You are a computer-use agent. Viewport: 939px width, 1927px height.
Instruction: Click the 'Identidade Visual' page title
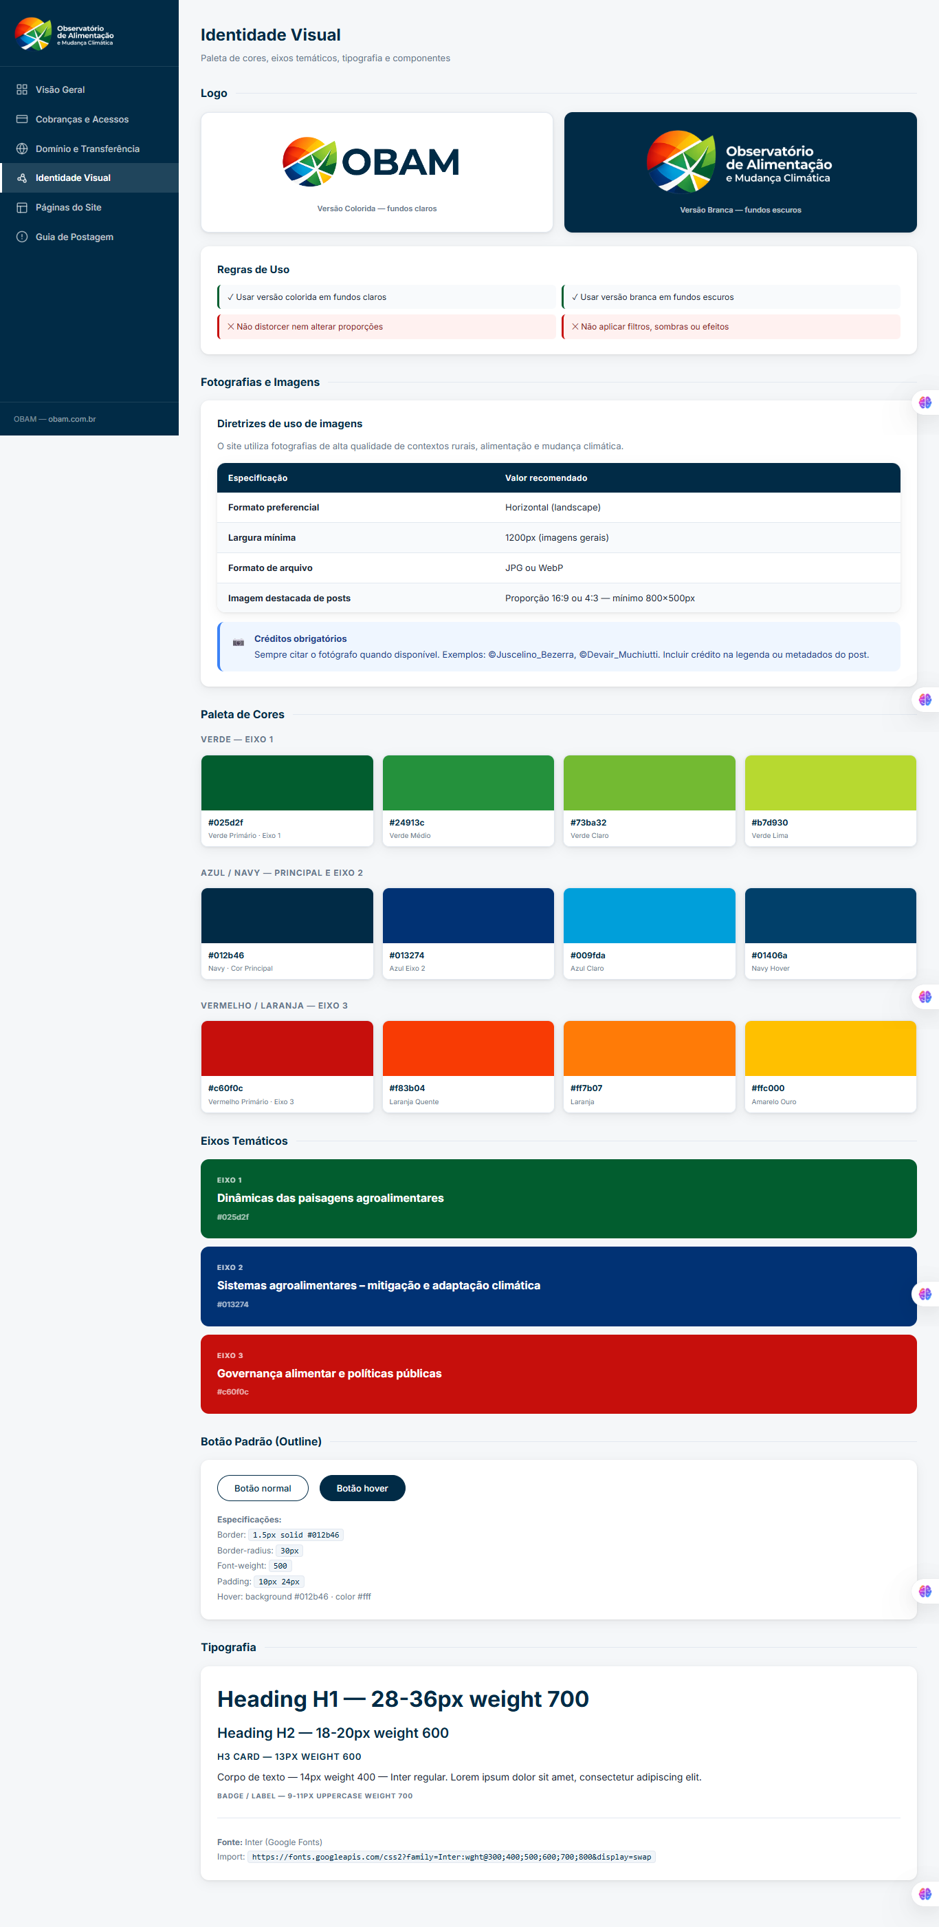271,35
